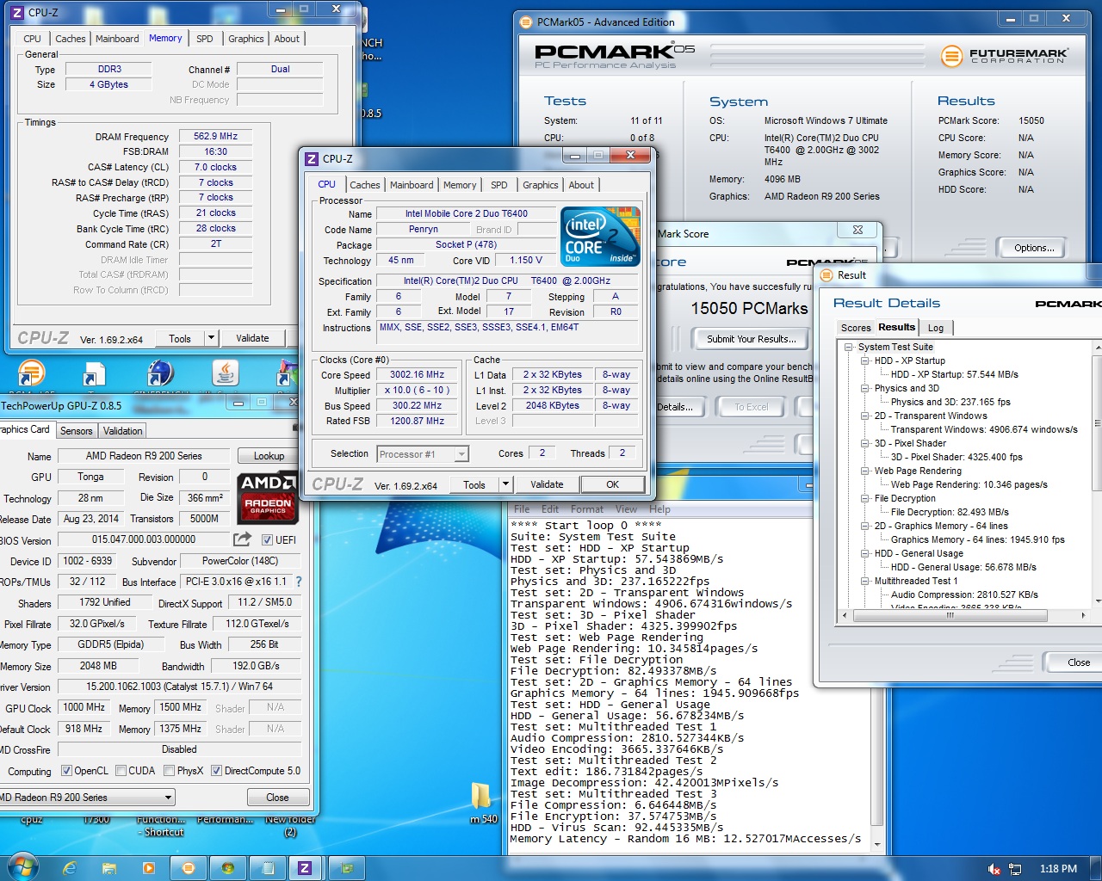1102x881 pixels.
Task: Open the Validation tab in GPU-Z
Action: (x=123, y=431)
